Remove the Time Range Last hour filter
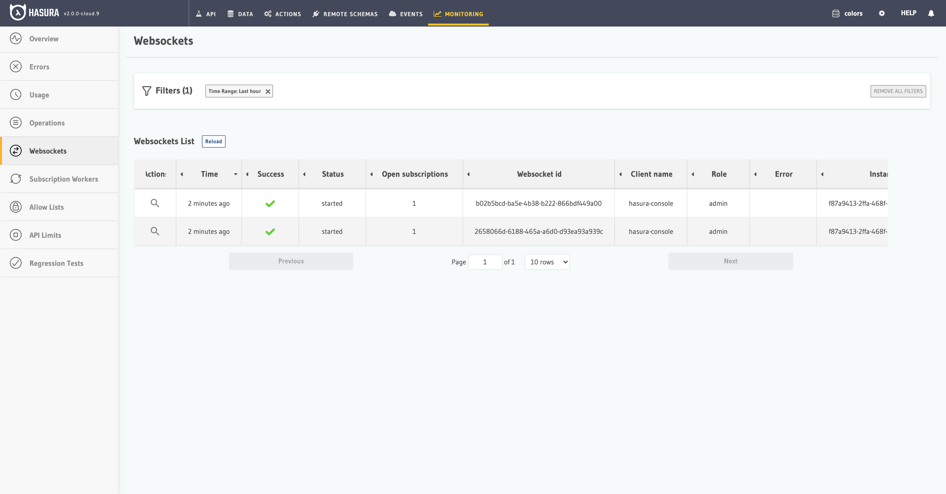 [268, 91]
